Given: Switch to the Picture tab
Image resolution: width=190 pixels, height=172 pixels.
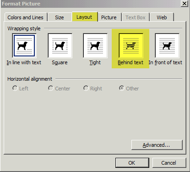Looking at the screenshot, I should coord(109,17).
